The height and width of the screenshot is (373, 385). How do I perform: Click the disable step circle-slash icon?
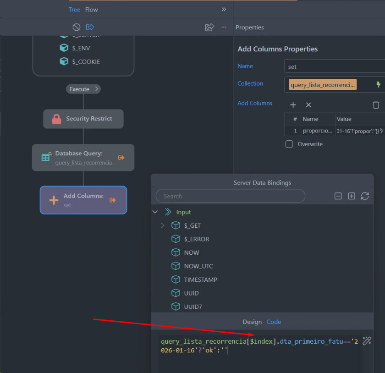click(x=77, y=27)
